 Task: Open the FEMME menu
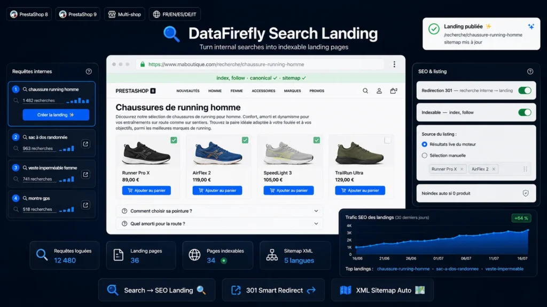coord(237,91)
